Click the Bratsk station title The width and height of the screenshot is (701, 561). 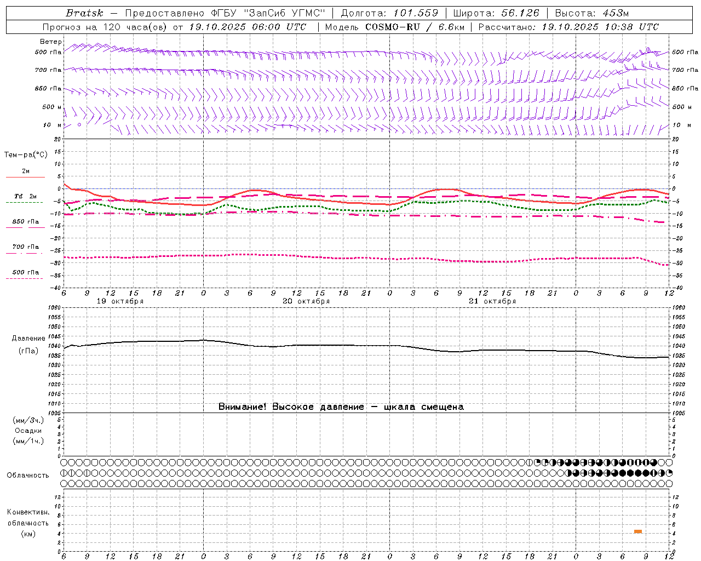pyautogui.click(x=84, y=13)
